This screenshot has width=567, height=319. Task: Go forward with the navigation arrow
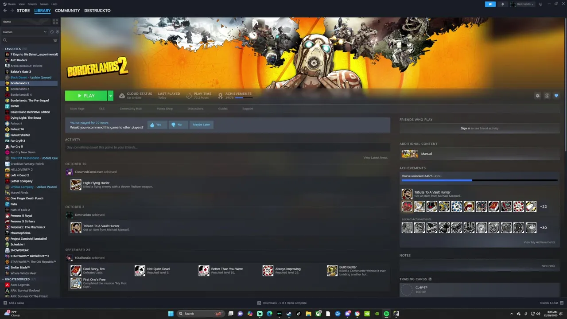(12, 11)
